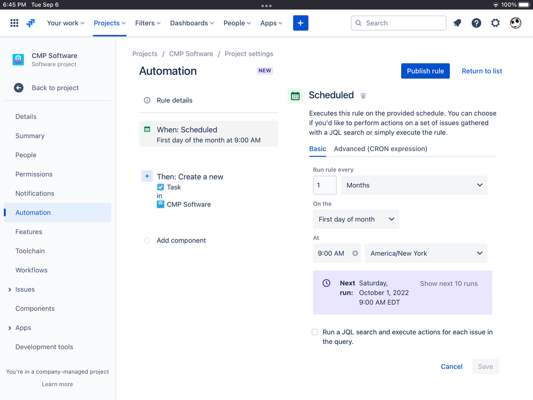Click CMP Software breadcrumb link

tap(191, 54)
